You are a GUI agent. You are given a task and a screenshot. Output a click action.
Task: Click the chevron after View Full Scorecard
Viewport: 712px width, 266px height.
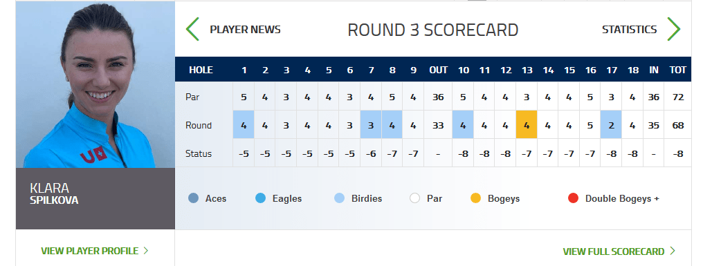click(x=673, y=251)
